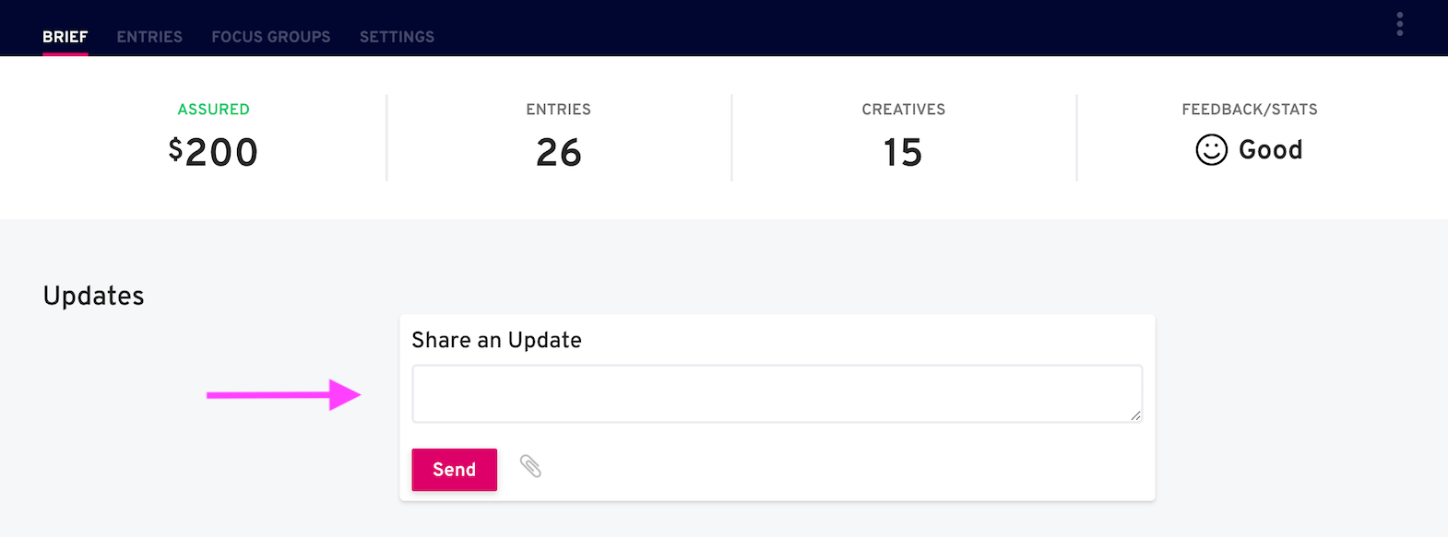The image size is (1448, 537).
Task: Open the FOCUS GROUPS tab
Action: [x=270, y=37]
